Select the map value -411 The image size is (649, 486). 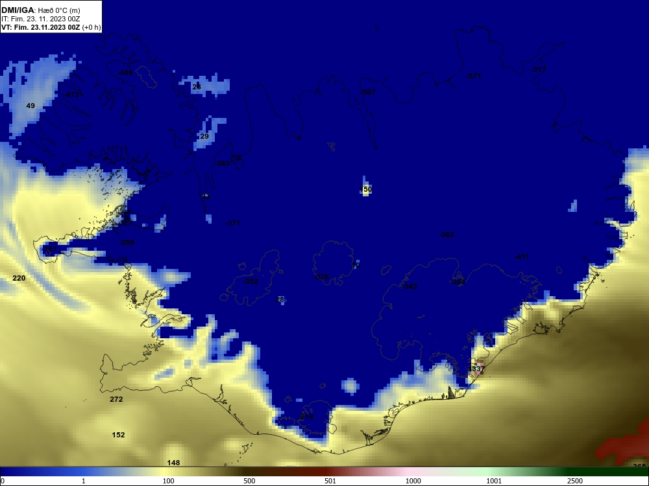coord(522,257)
